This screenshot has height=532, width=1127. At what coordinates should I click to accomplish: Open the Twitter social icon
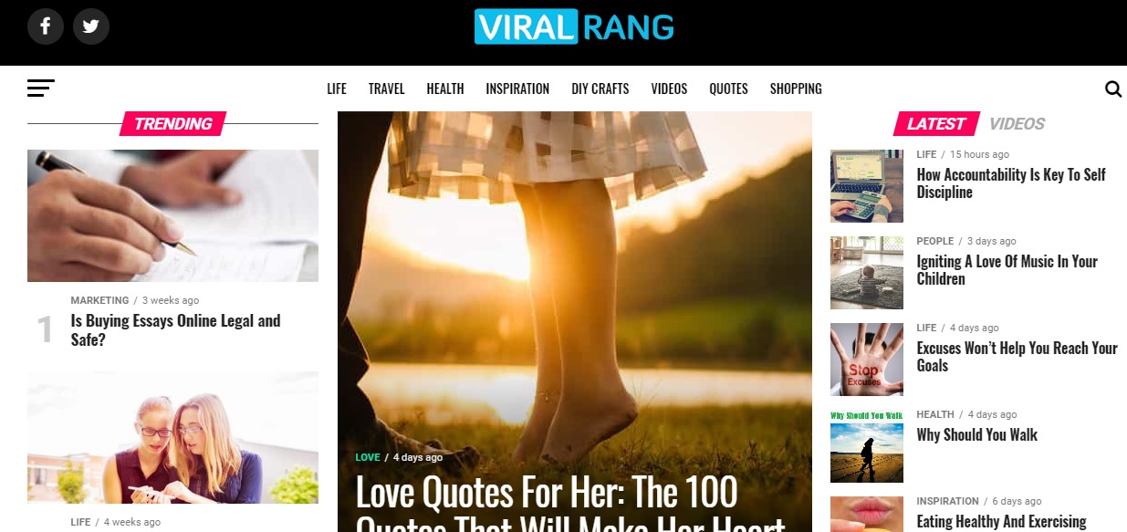[91, 26]
